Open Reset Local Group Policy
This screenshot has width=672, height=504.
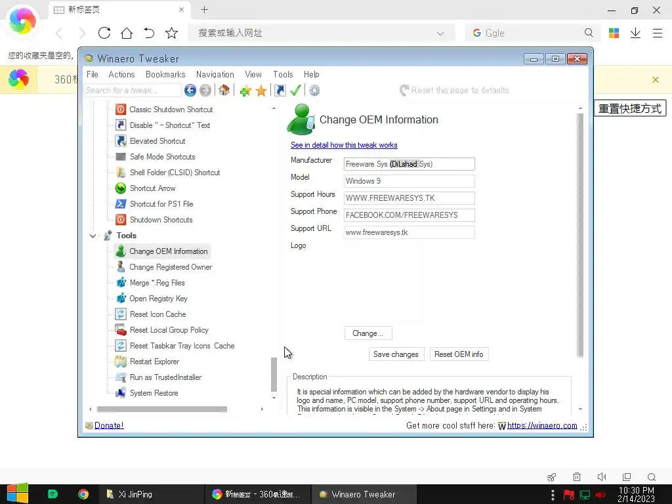click(x=169, y=330)
